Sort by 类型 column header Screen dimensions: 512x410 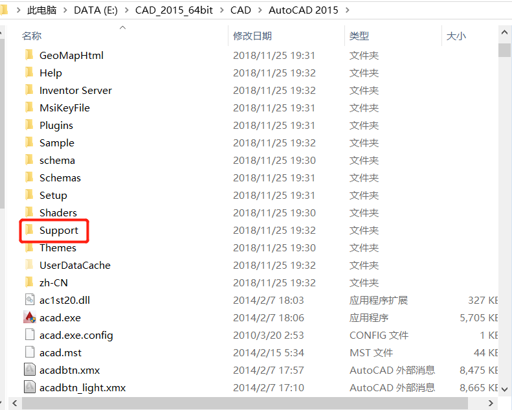[359, 36]
